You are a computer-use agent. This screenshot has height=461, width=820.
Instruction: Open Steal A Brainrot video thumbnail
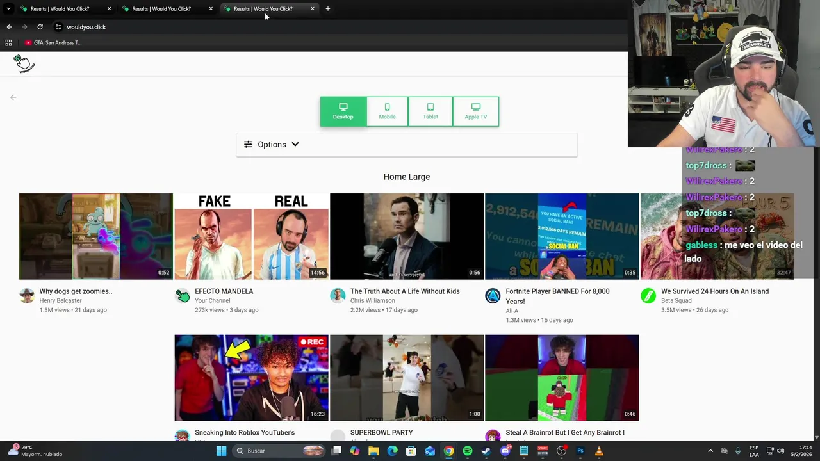coord(562,378)
